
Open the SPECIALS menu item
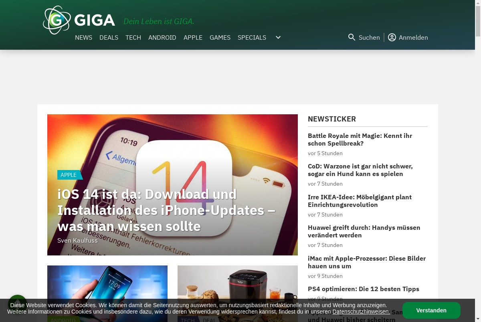[x=252, y=37]
